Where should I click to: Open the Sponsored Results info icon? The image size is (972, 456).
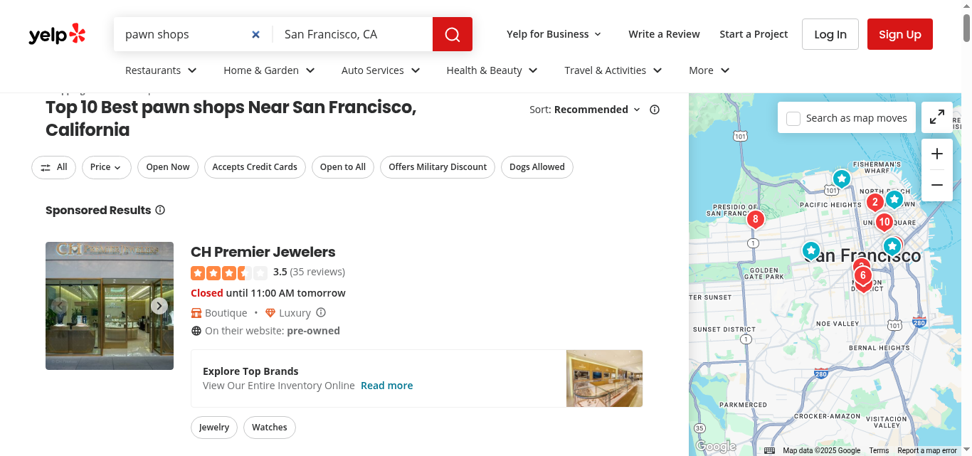click(x=160, y=210)
